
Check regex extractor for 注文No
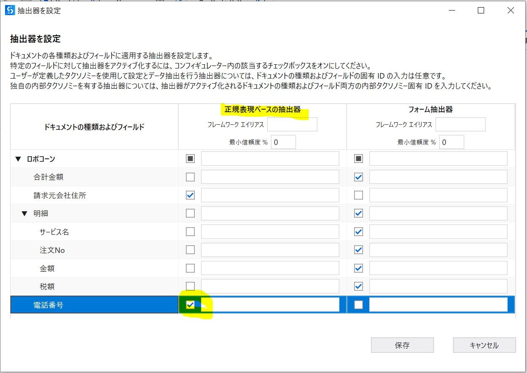pos(190,250)
